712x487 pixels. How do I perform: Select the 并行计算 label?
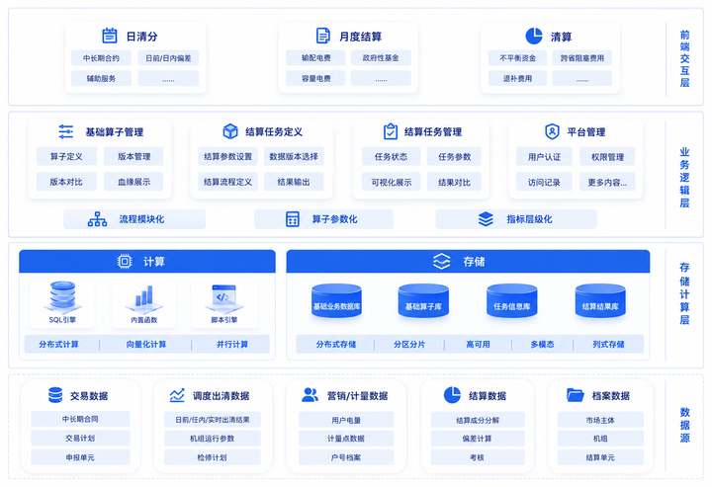point(232,344)
